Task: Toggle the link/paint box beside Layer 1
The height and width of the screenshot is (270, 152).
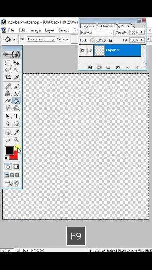Action: pos(90,50)
